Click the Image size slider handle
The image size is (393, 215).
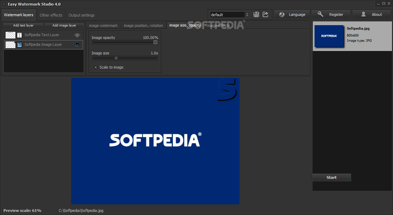coord(116,58)
